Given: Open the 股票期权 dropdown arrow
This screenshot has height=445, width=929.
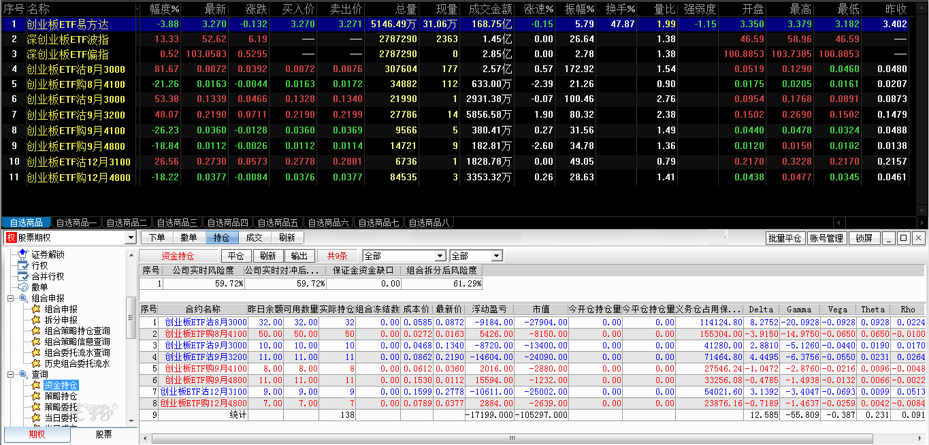Looking at the screenshot, I should pyautogui.click(x=131, y=237).
